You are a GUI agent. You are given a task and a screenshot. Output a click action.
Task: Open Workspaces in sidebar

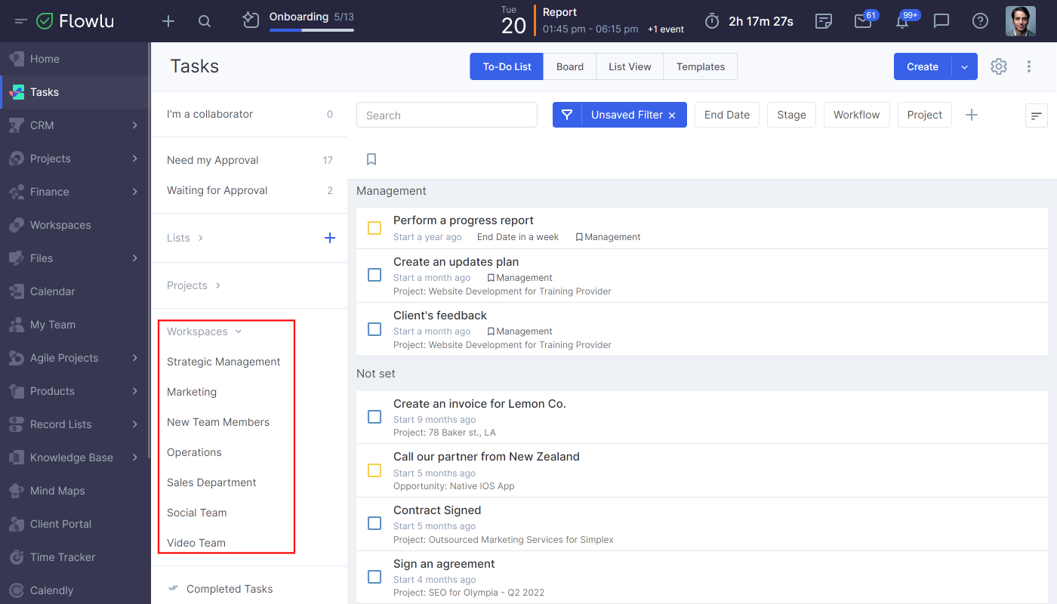[x=75, y=225]
